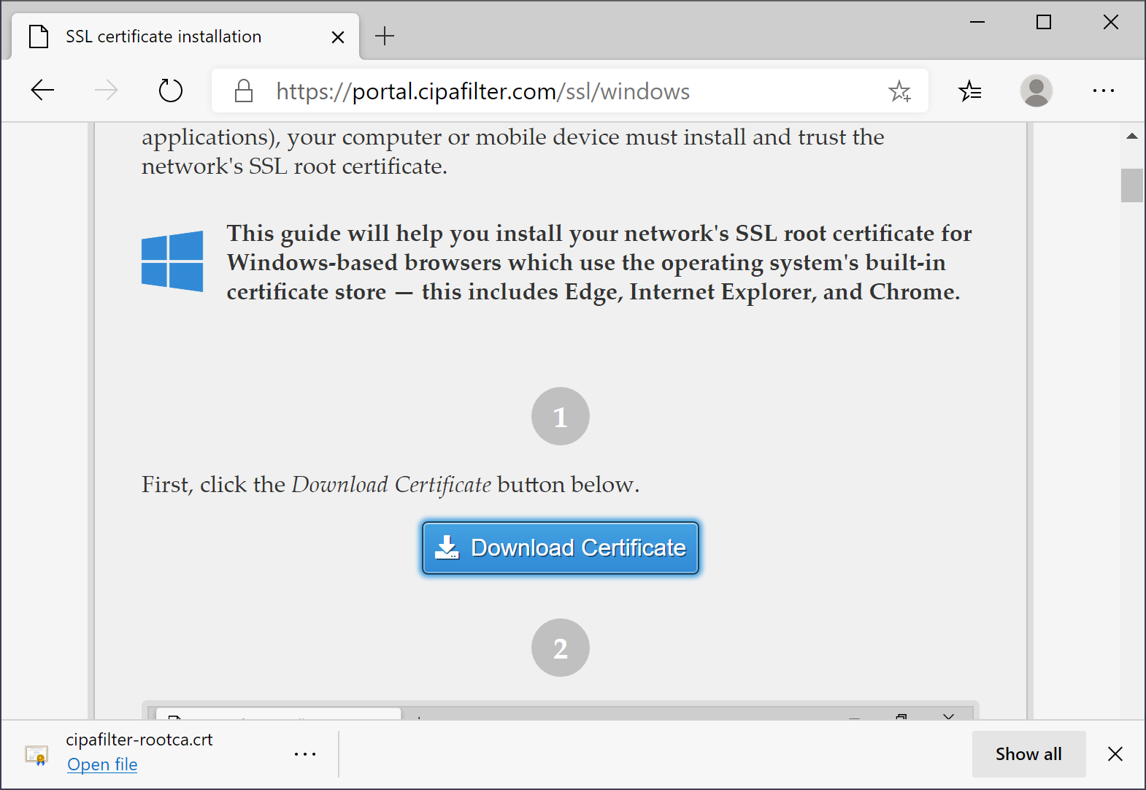Click the scrollbar up arrow
Screen dimensions: 1146x790
[1132, 136]
